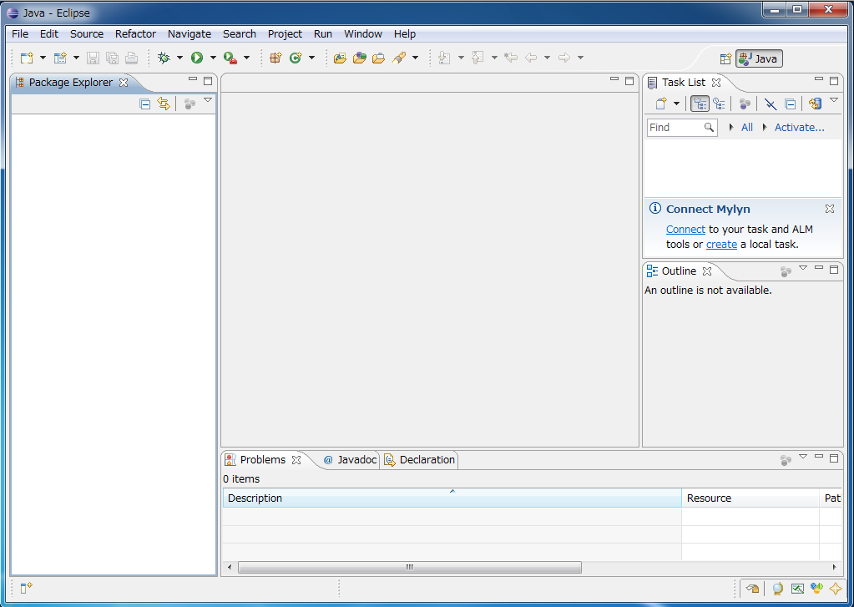Click the New Java Class icon
Screen dimensions: 854x607
[x=296, y=58]
